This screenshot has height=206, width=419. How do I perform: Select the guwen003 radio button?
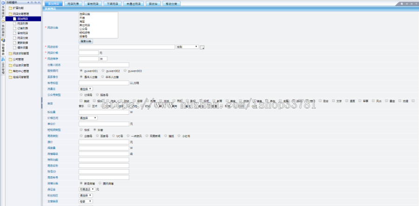(x=125, y=71)
